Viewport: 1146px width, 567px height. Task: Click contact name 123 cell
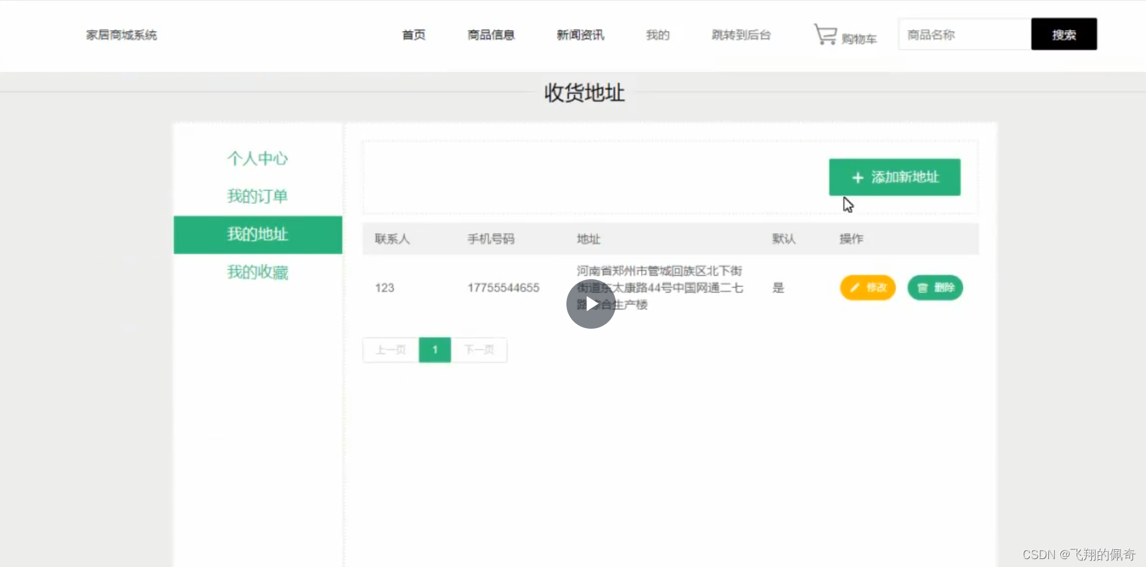[384, 288]
